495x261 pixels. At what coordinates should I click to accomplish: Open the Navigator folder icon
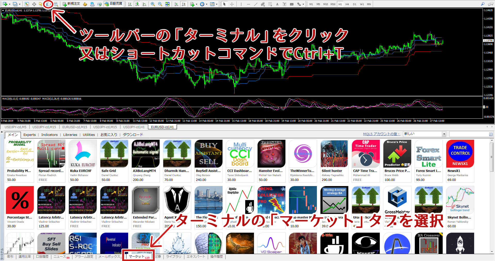41,4
